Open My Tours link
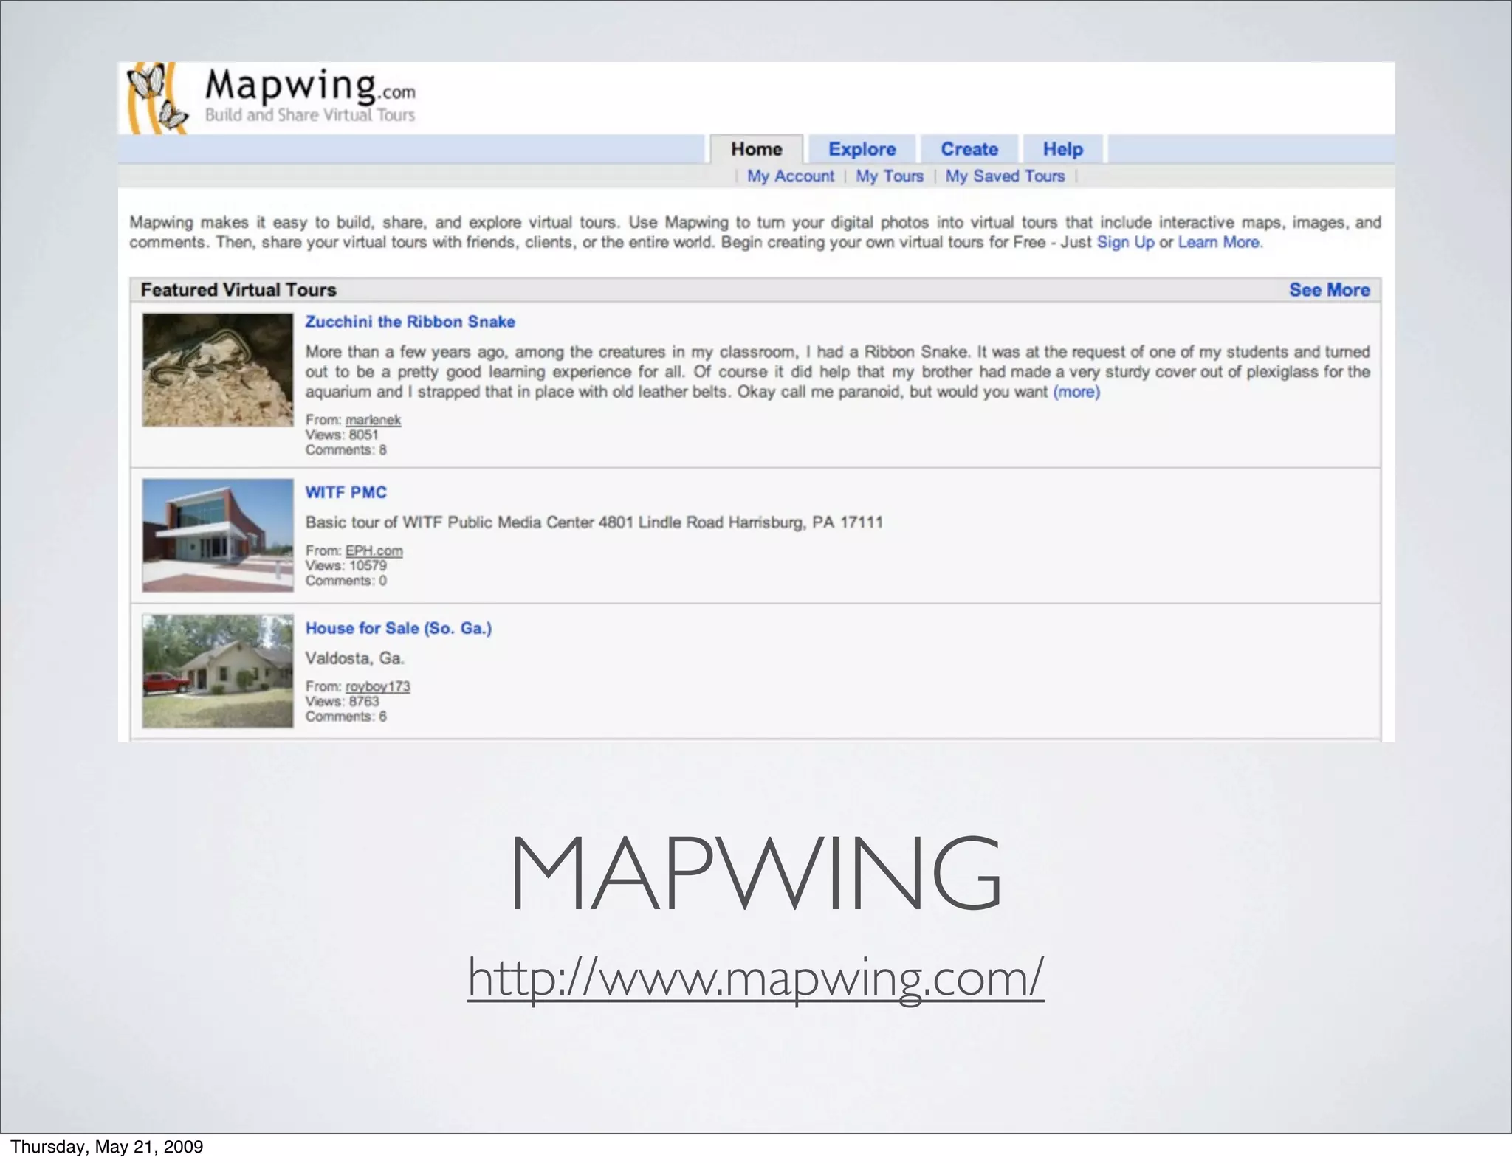This screenshot has height=1163, width=1512. [890, 176]
